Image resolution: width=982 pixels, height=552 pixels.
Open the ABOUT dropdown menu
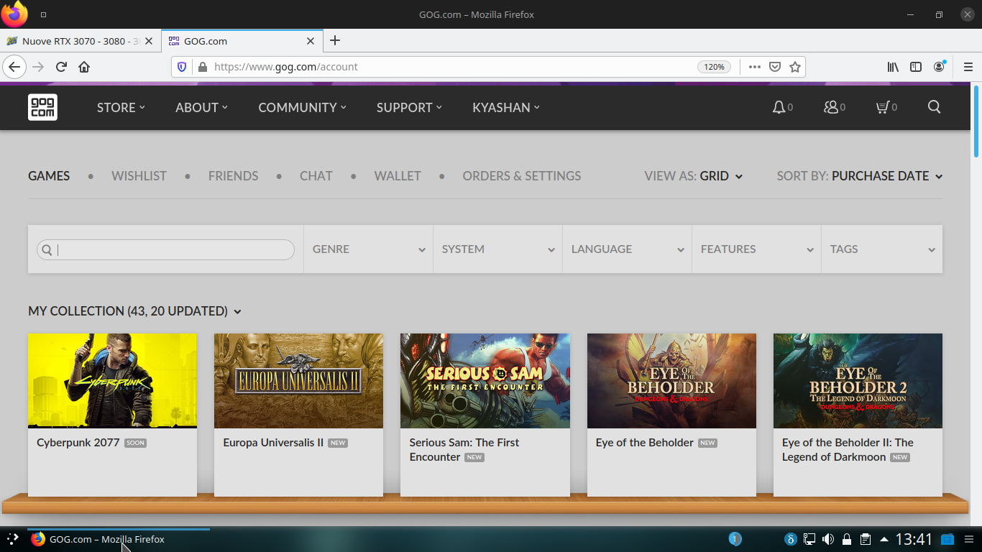201,107
